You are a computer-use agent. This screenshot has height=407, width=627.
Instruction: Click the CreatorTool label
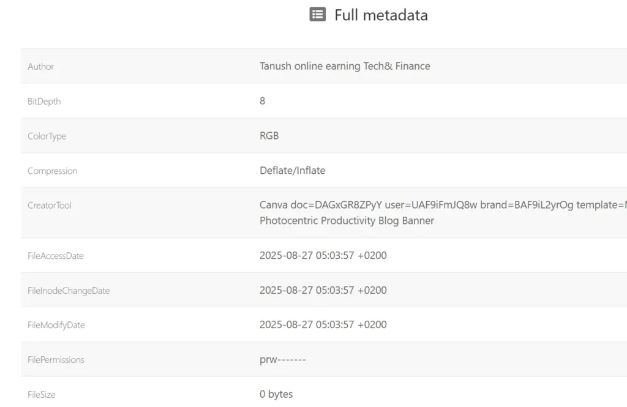[x=50, y=205]
